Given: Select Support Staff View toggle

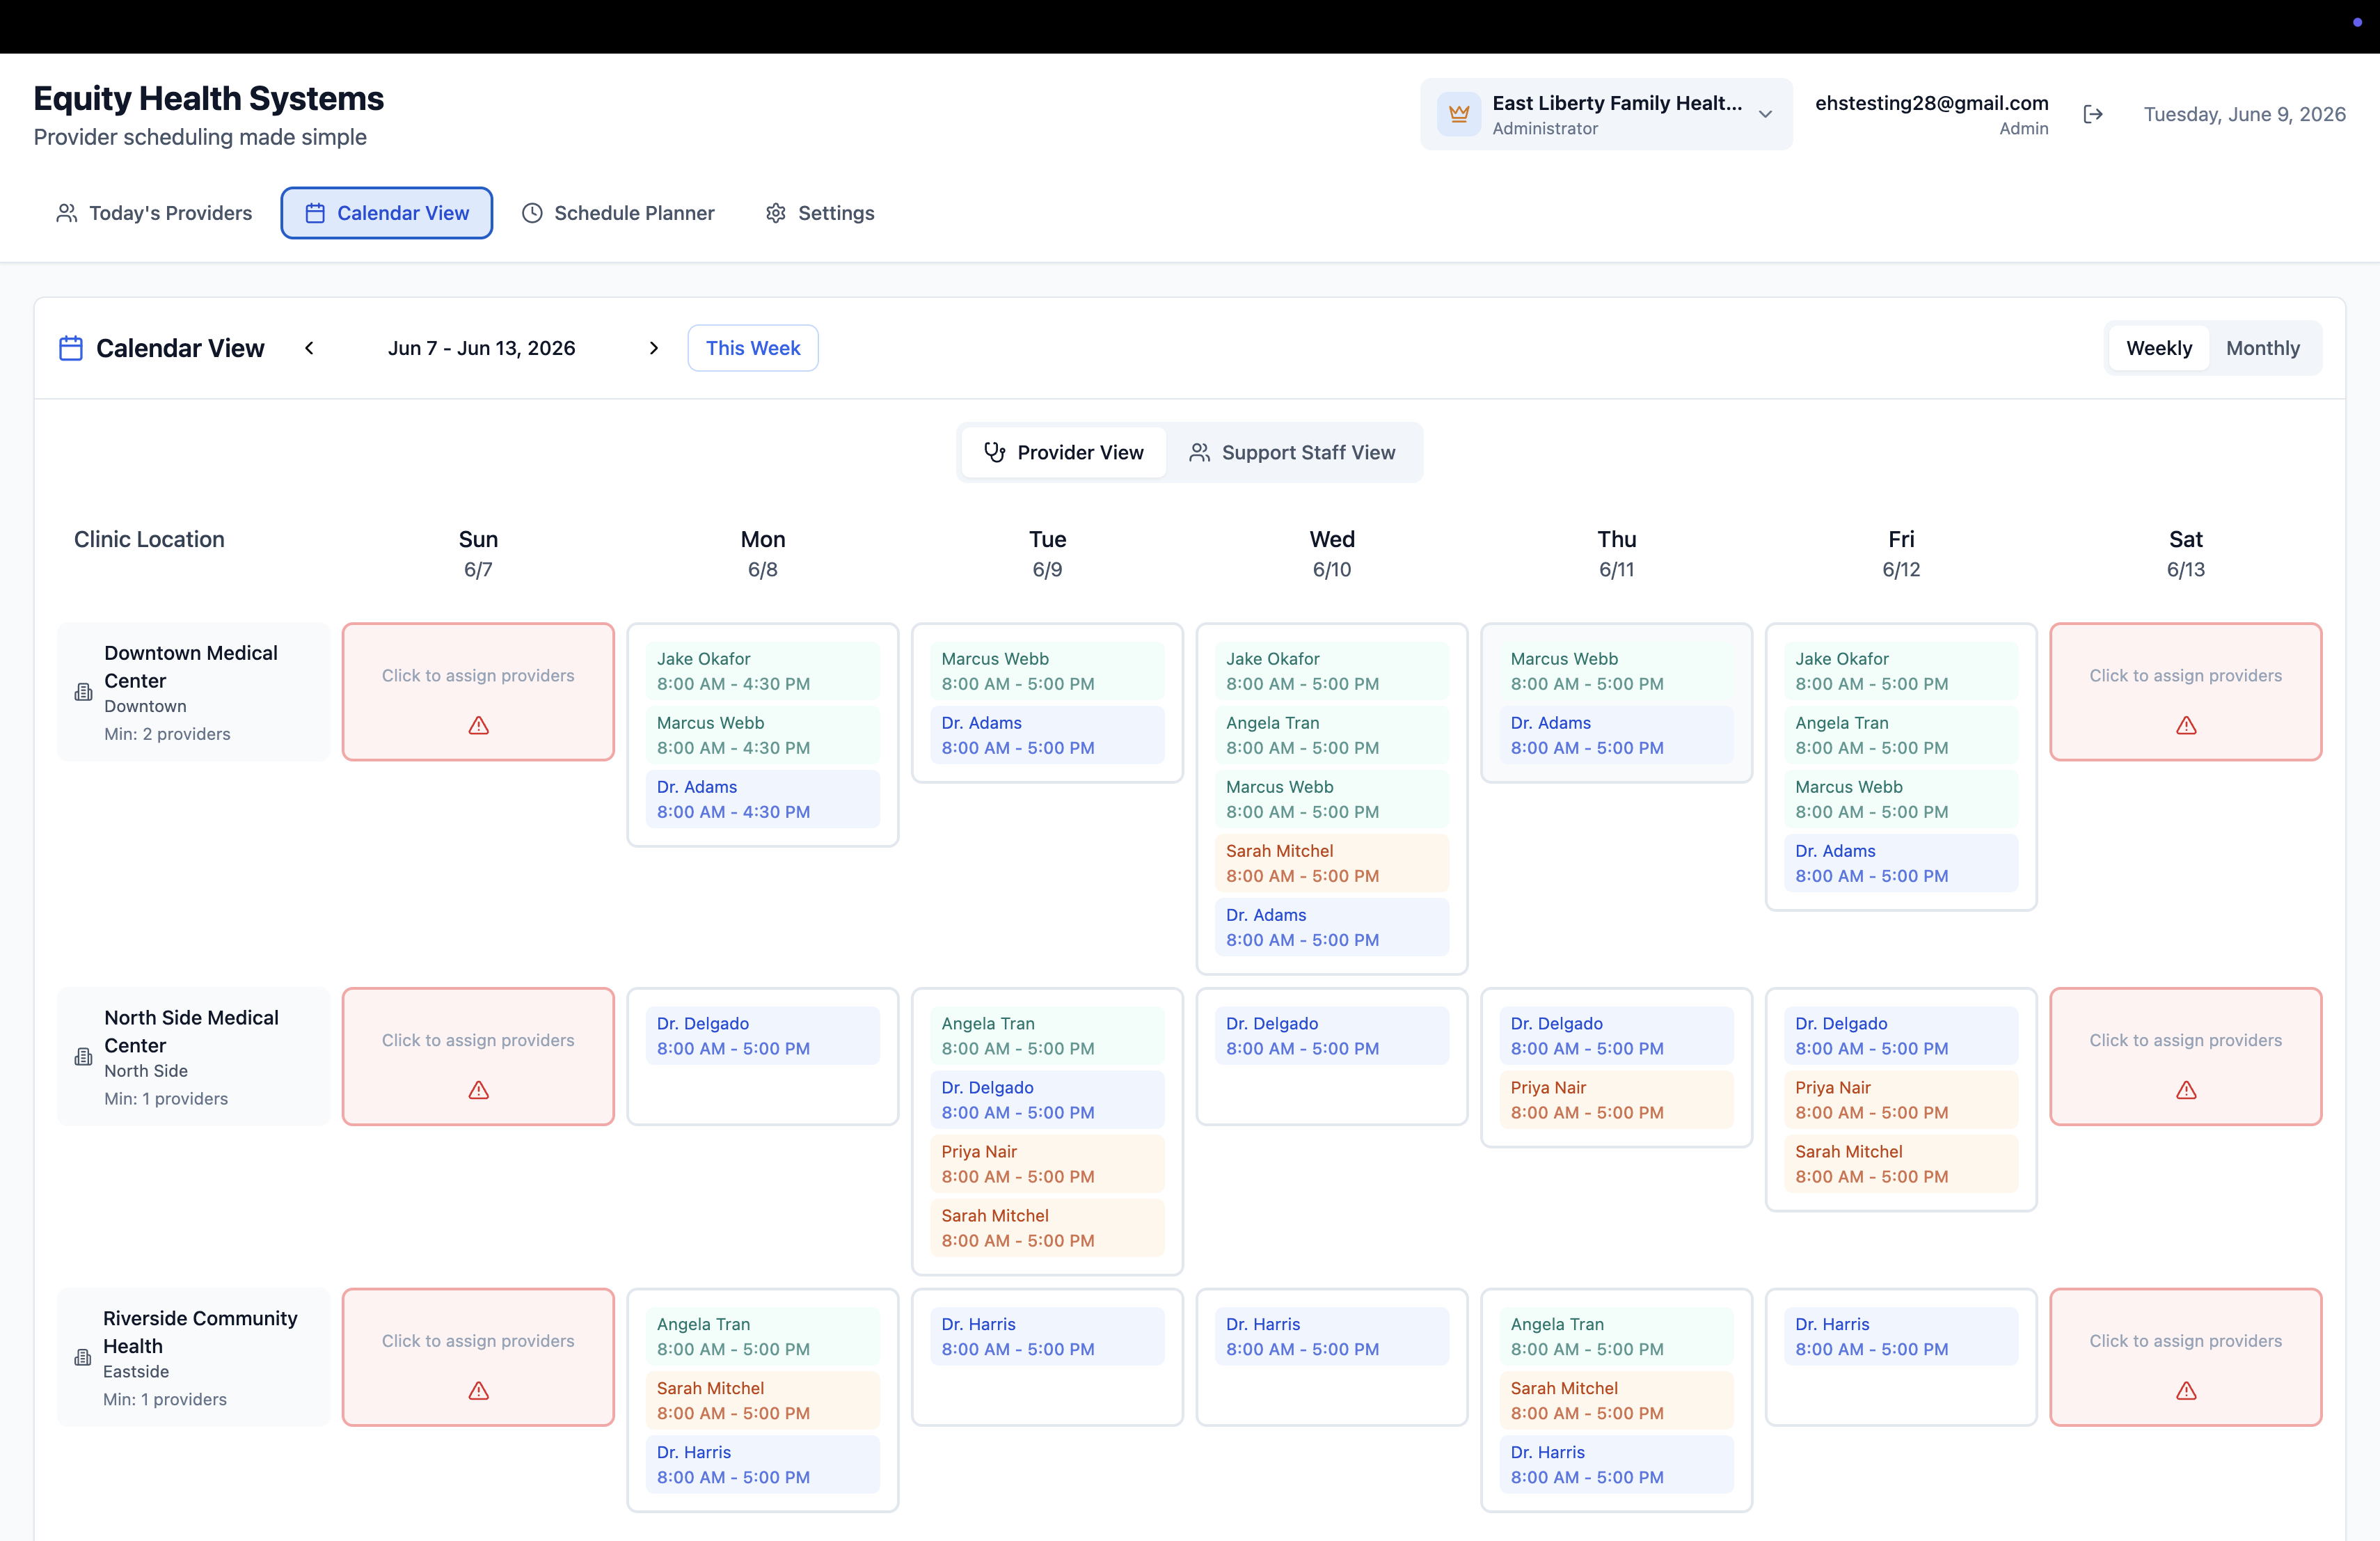Looking at the screenshot, I should coord(1292,452).
